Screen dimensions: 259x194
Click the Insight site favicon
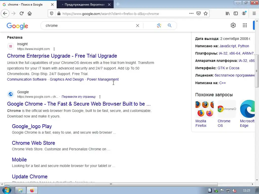point(11,46)
